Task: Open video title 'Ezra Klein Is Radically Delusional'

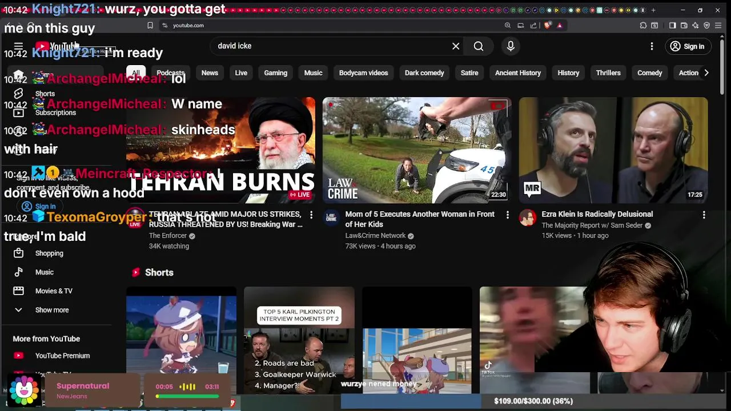Action: [597, 214]
